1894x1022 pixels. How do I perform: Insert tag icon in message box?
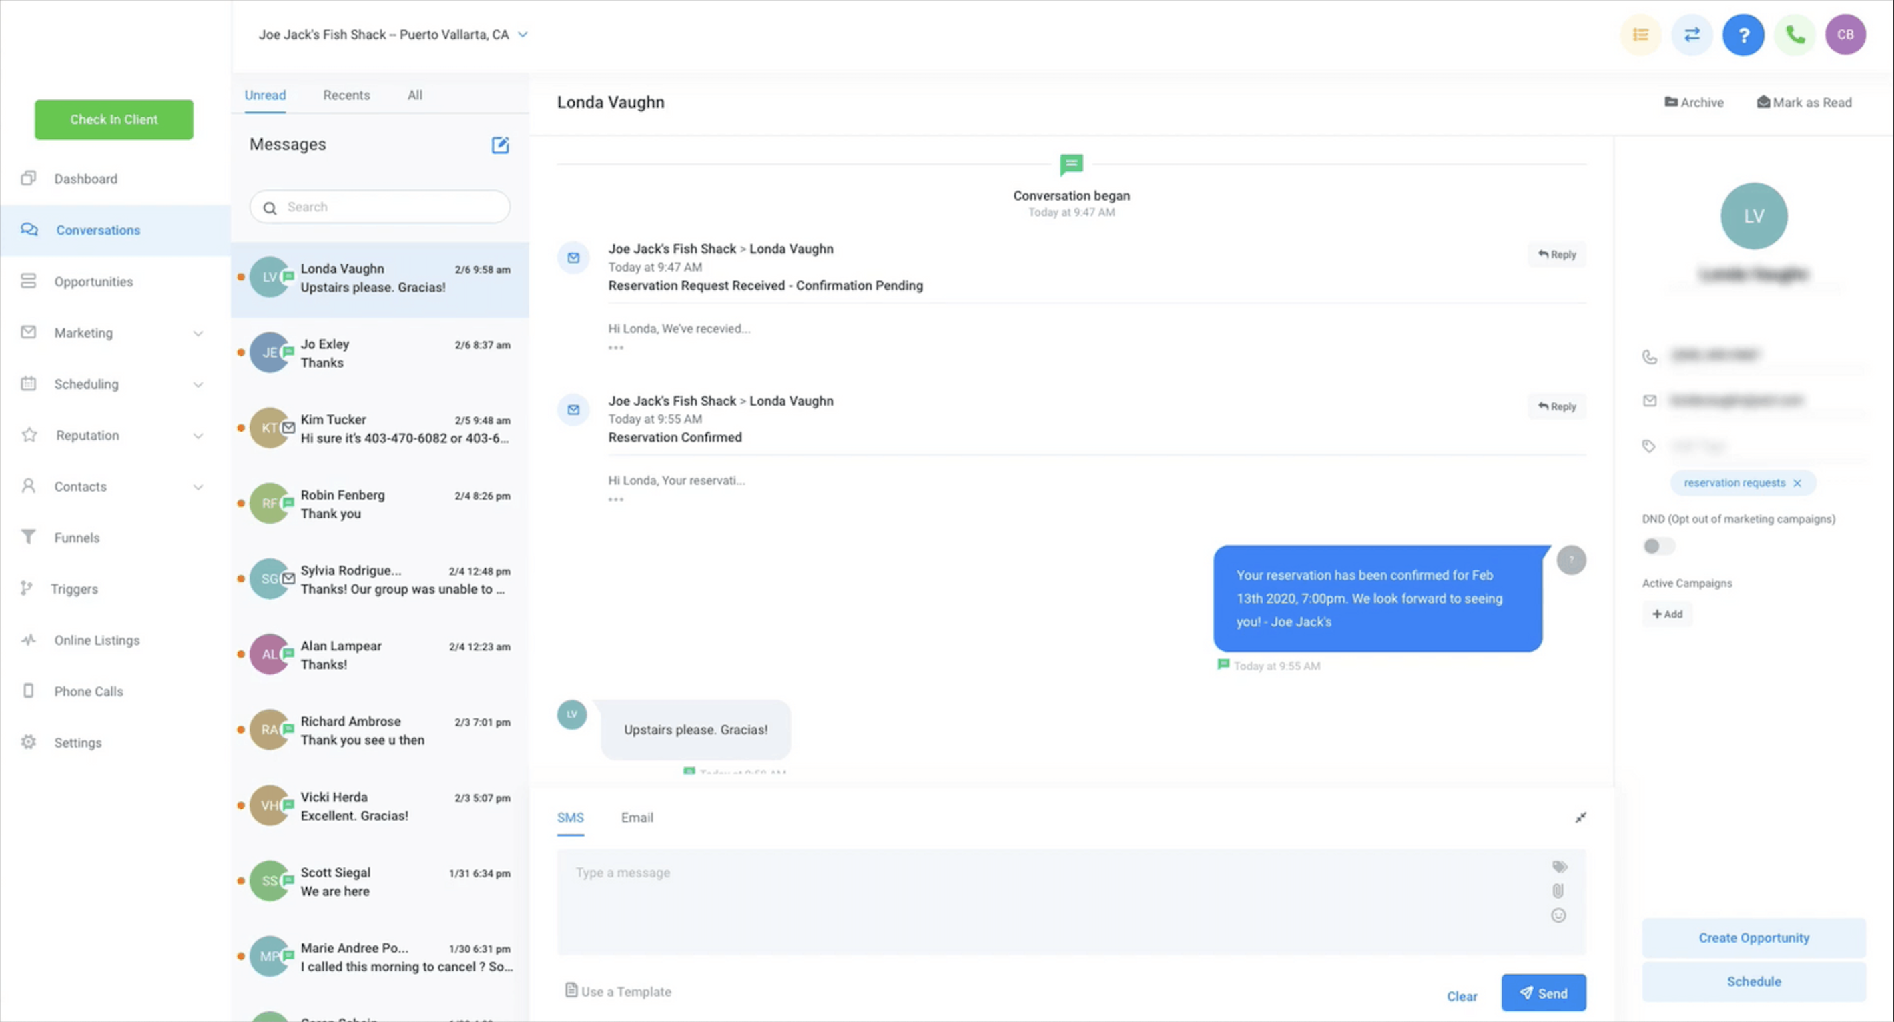click(1559, 867)
